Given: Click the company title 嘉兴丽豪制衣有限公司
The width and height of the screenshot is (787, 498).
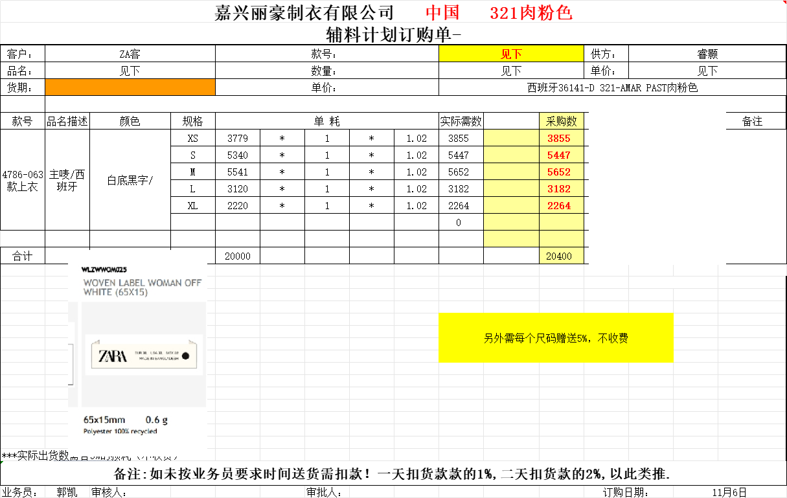Looking at the screenshot, I should (x=304, y=13).
